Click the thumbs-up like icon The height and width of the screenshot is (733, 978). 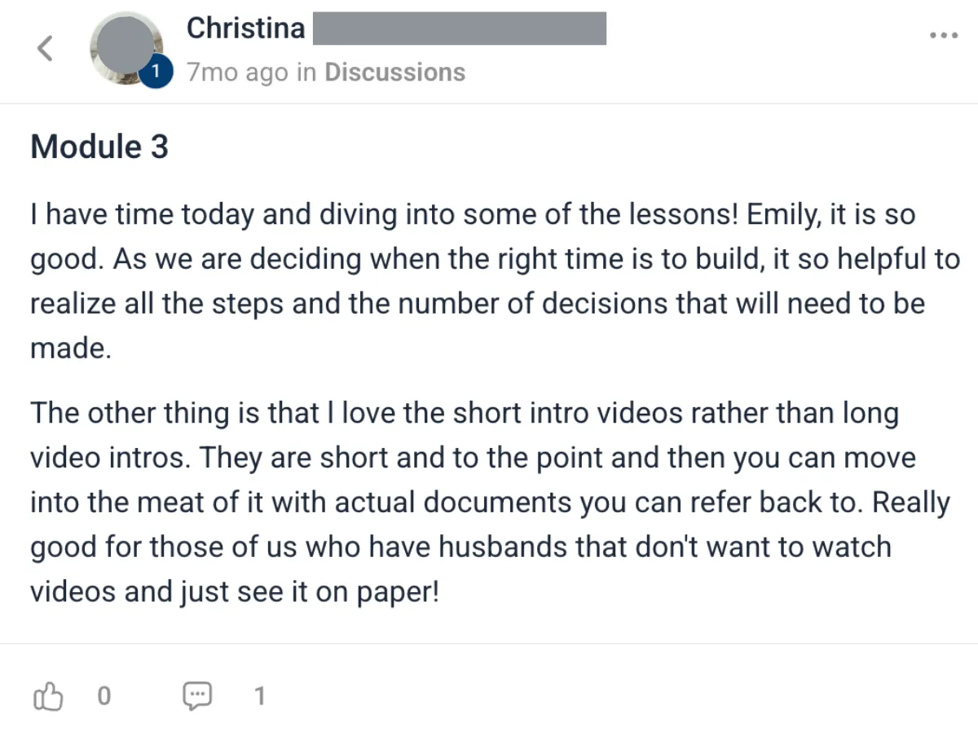[x=48, y=696]
